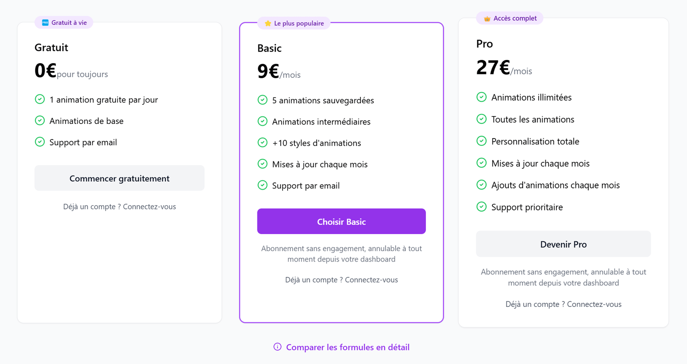Click the checkmark beside "Support prioritaire"
The image size is (687, 364).
(481, 207)
